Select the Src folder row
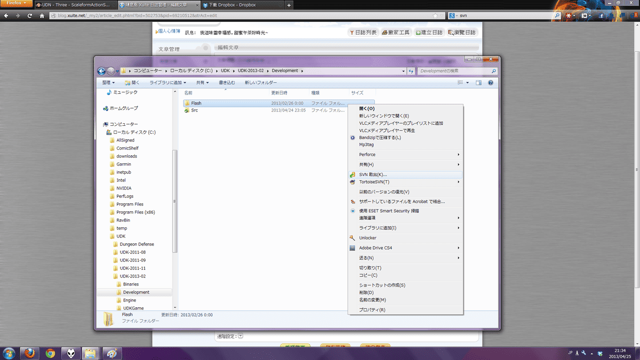This screenshot has width=640, height=360. coord(279,110)
